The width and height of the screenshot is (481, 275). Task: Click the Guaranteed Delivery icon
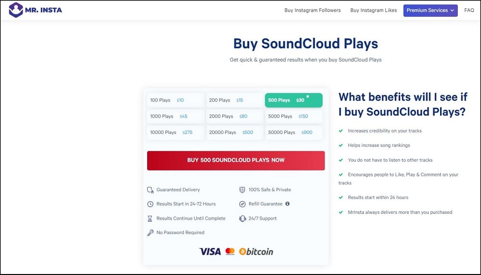click(150, 190)
